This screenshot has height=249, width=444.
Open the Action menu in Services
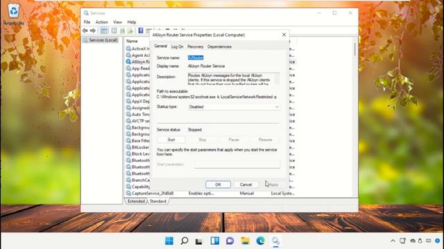tap(101, 22)
